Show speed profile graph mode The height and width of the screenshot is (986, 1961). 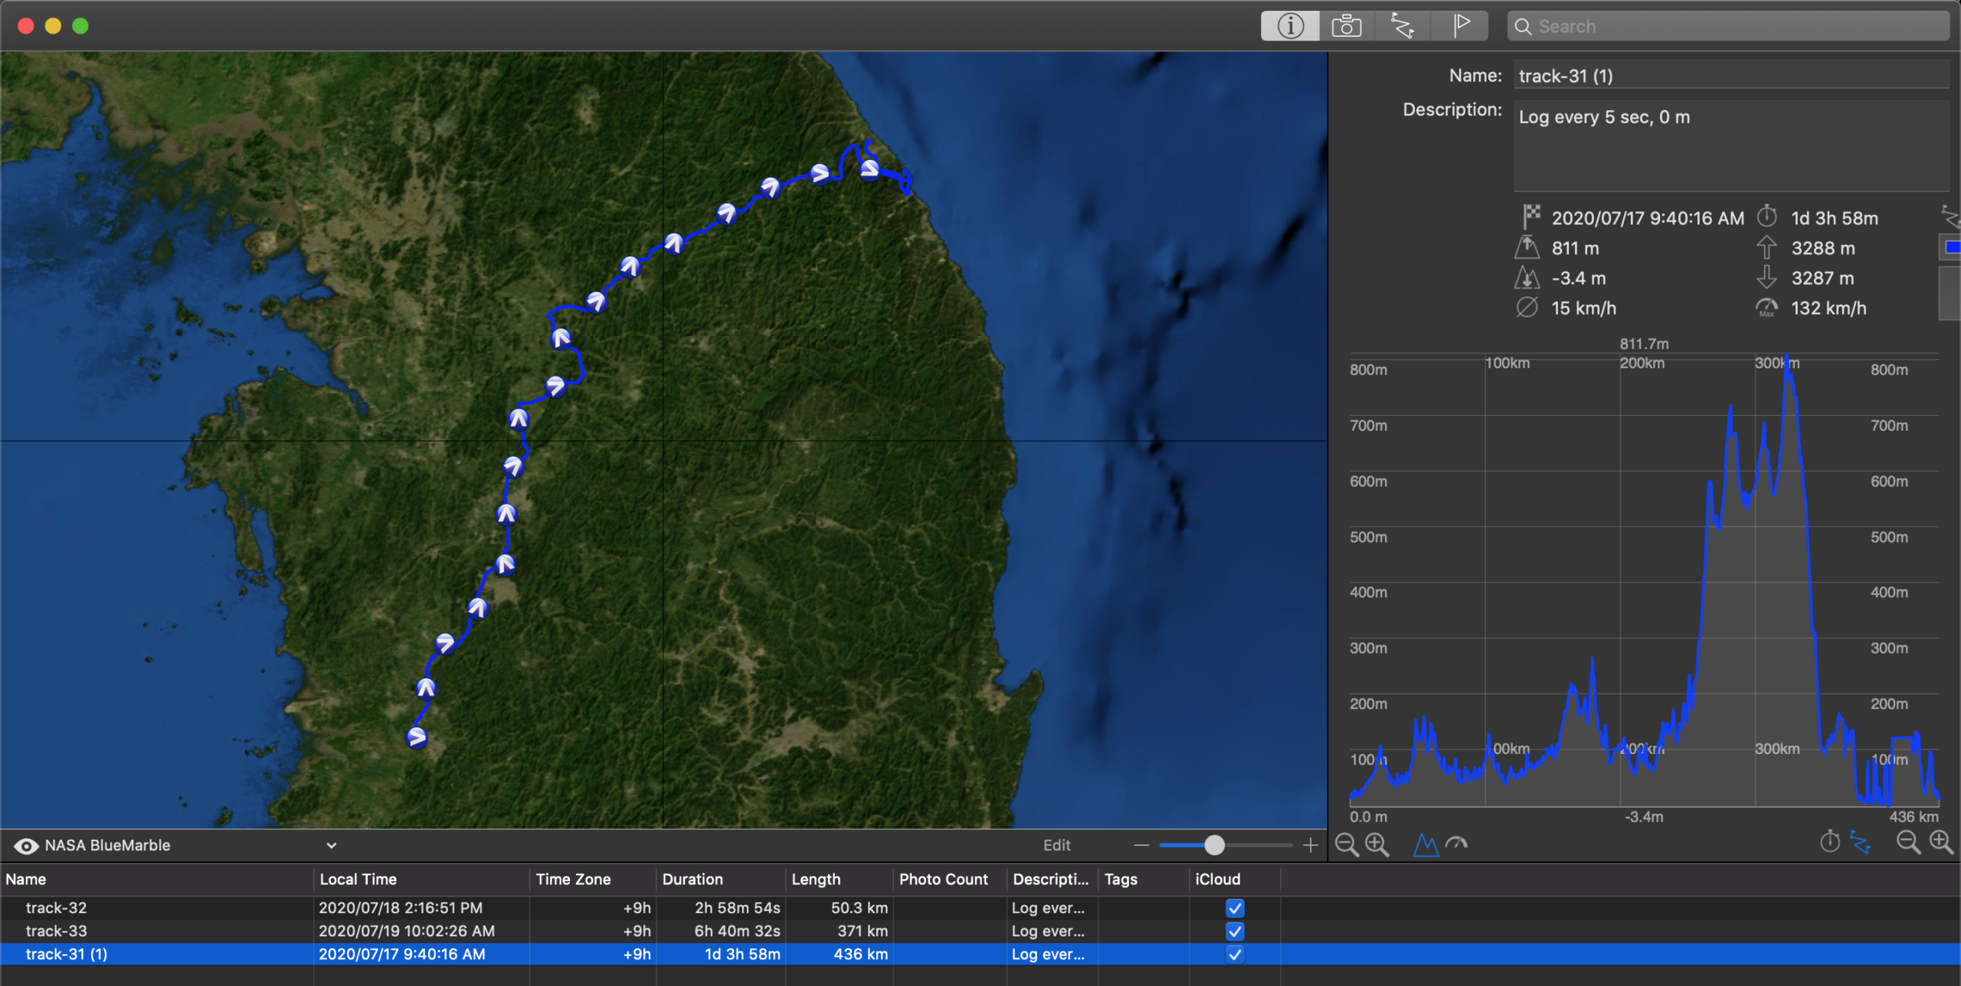pos(1456,844)
